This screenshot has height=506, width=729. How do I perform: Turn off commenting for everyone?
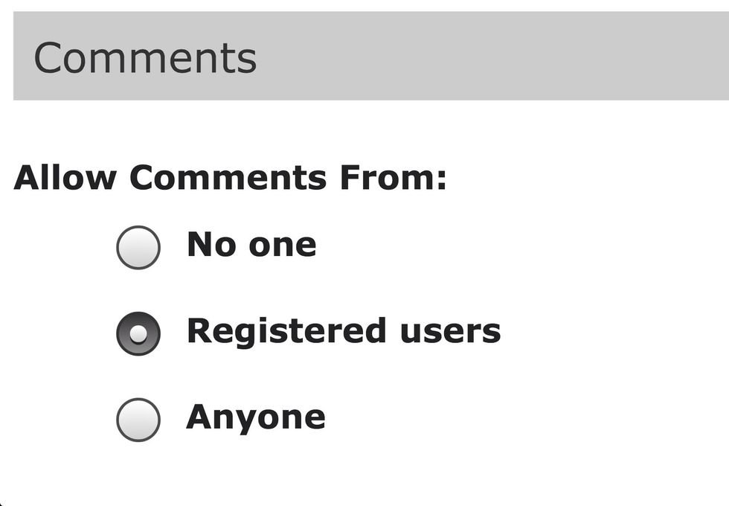coord(138,247)
